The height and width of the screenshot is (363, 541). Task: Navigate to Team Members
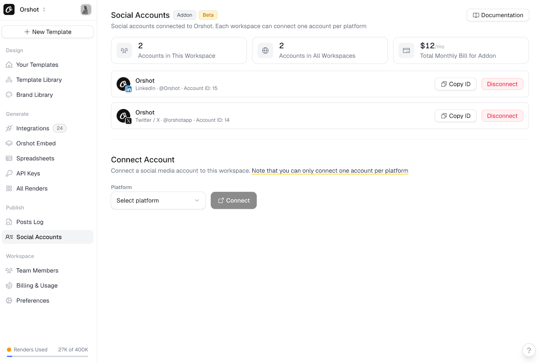pos(37,271)
